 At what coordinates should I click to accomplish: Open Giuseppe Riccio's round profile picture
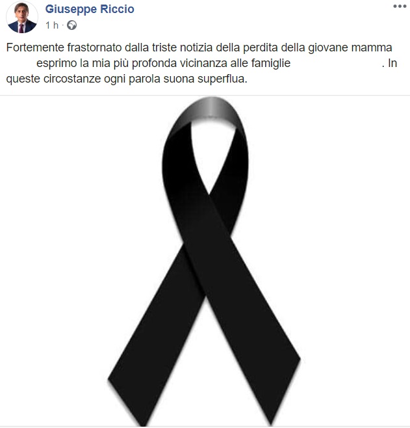(22, 17)
